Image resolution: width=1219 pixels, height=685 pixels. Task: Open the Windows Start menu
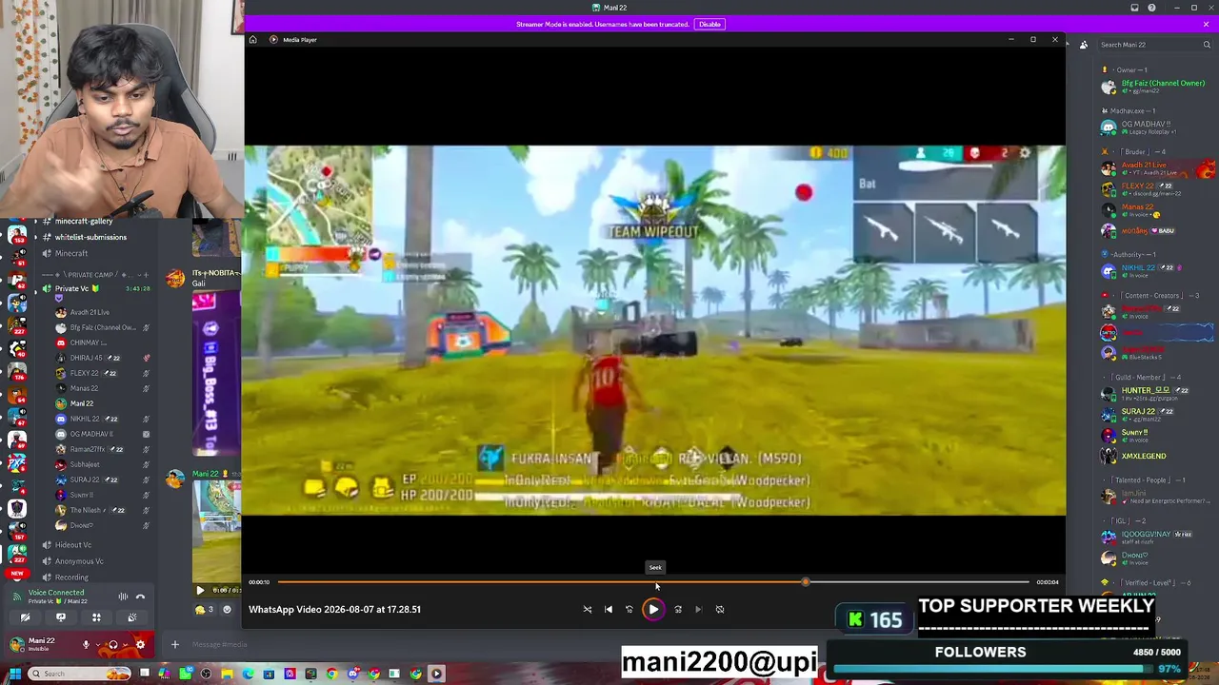pos(15,674)
